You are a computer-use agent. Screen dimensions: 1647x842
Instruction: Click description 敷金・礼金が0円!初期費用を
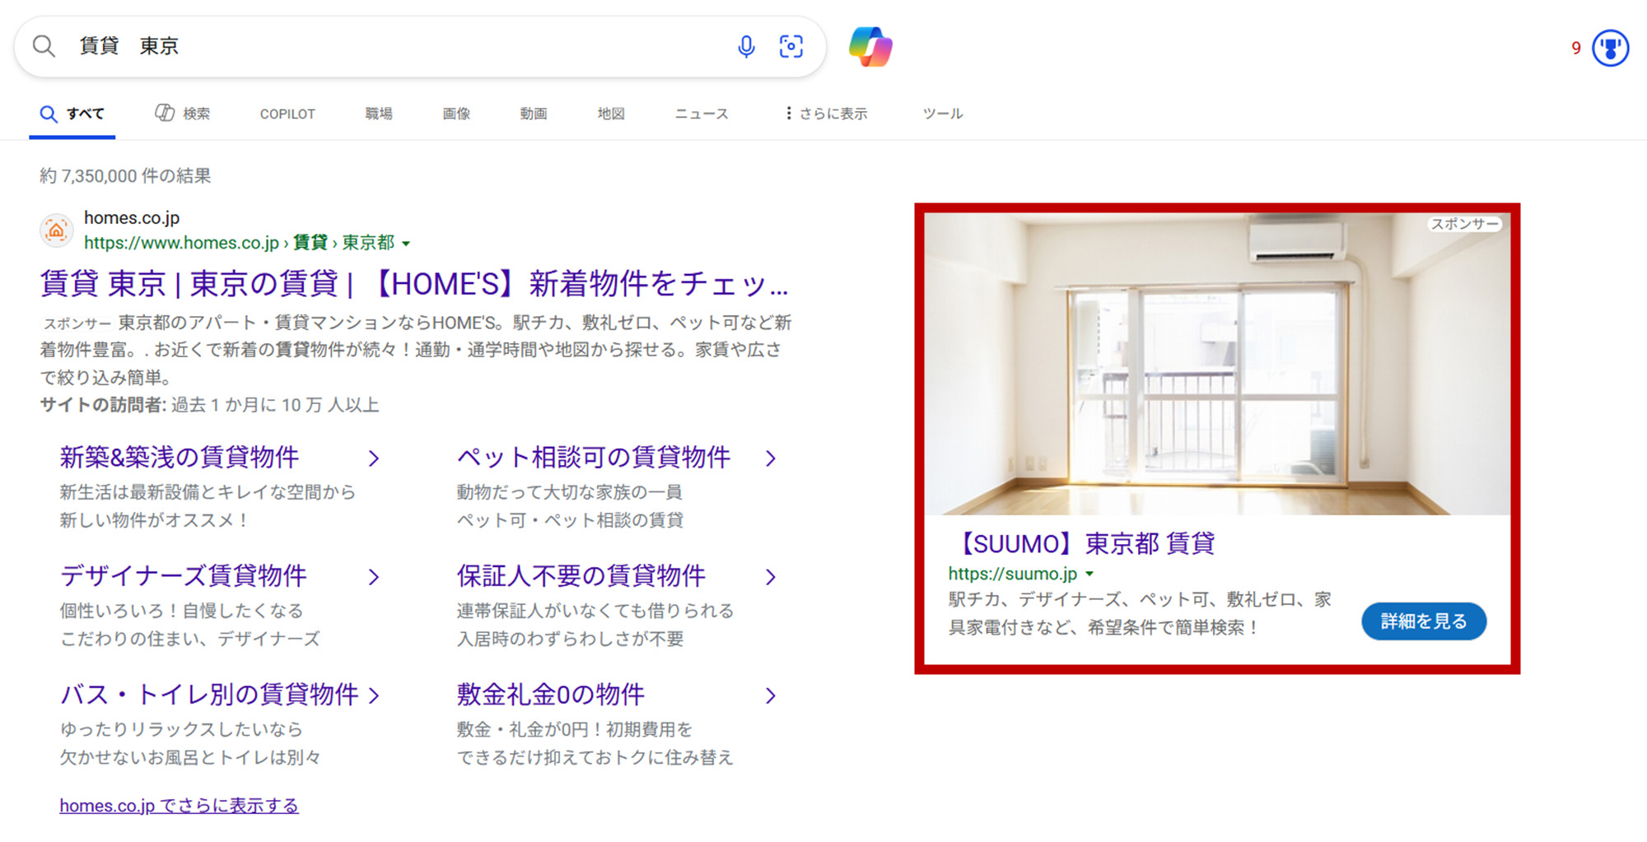pyautogui.click(x=574, y=729)
